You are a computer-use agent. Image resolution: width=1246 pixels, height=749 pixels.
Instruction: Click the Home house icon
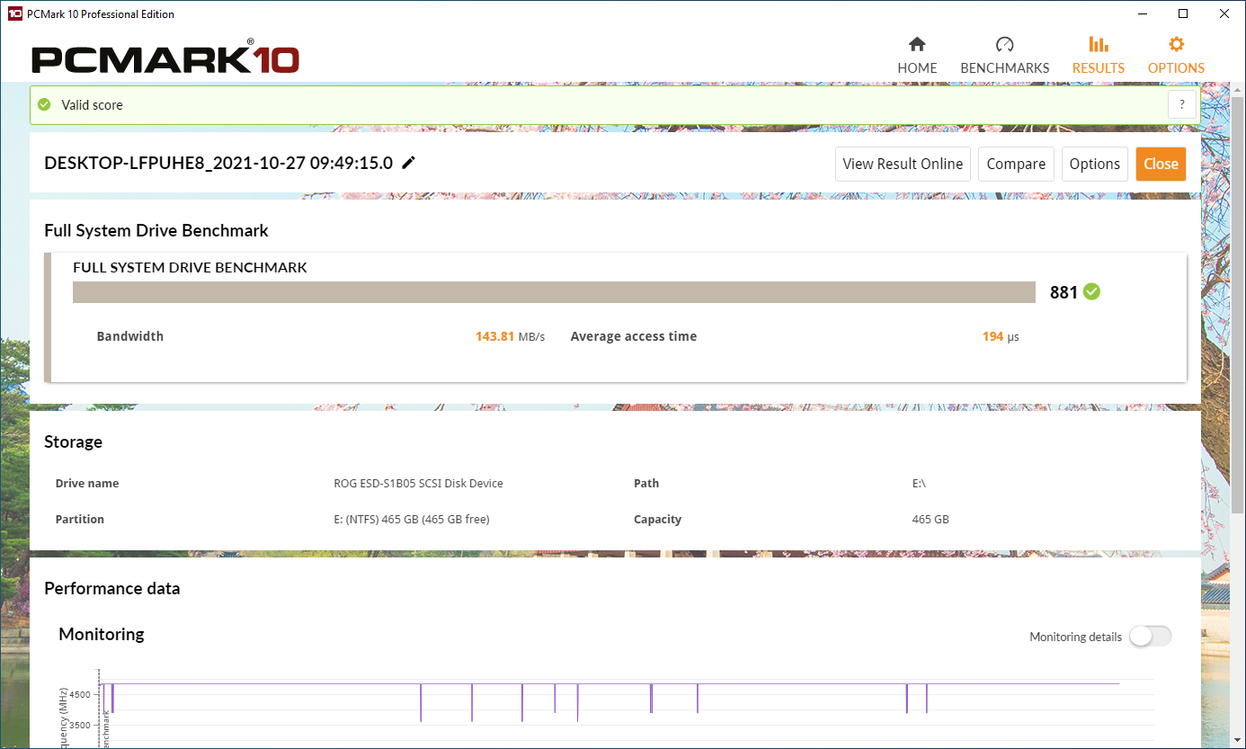tap(917, 44)
